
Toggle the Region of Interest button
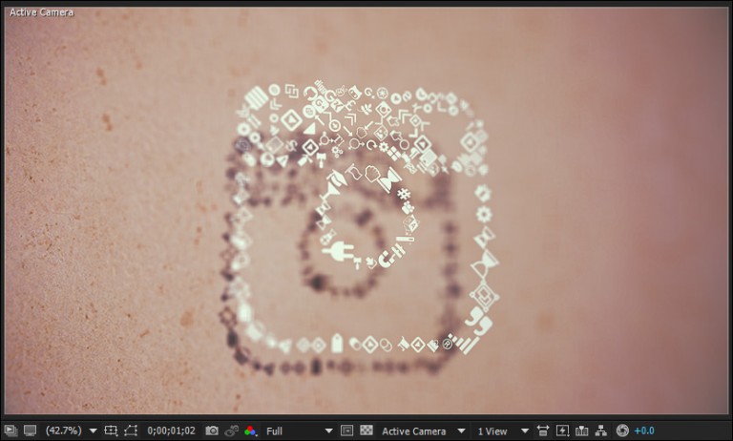346,431
